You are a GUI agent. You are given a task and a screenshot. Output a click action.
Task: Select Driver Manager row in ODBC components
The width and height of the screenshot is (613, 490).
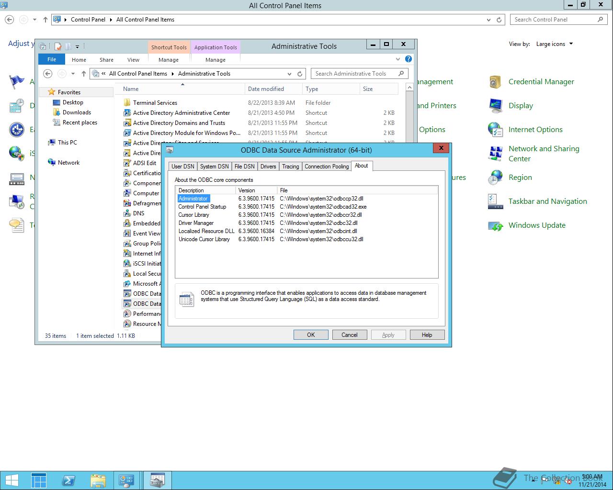[306, 223]
